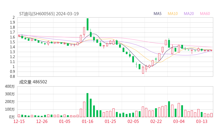Screen dimensions: 216x128
Task: Click the 12-15 date label
Action: pos(19,121)
